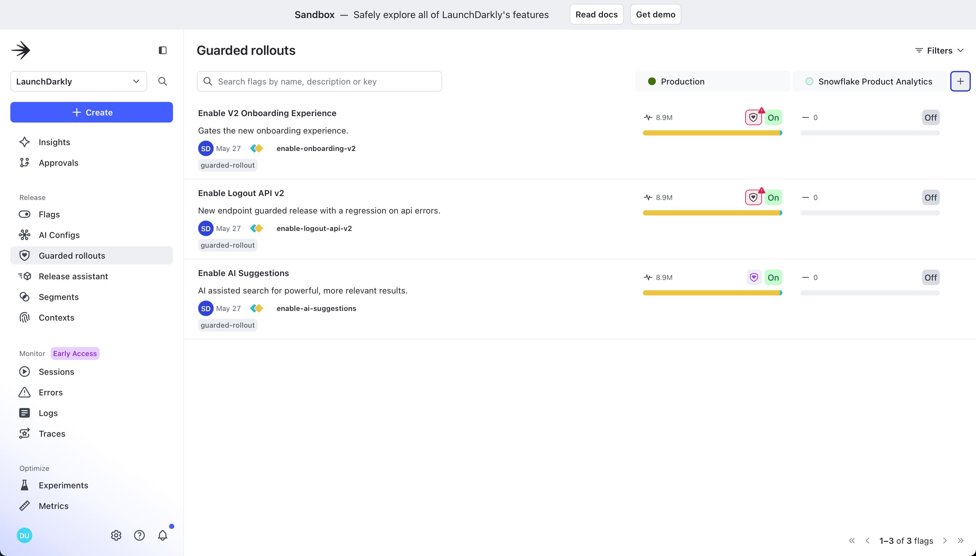The width and height of the screenshot is (976, 556).
Task: Click variation diamonds icon for enable-ai-suggestions
Action: 257,309
